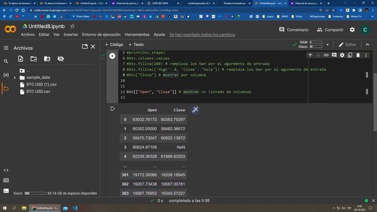Add a new text cell
377x212 pixels.
136,45
